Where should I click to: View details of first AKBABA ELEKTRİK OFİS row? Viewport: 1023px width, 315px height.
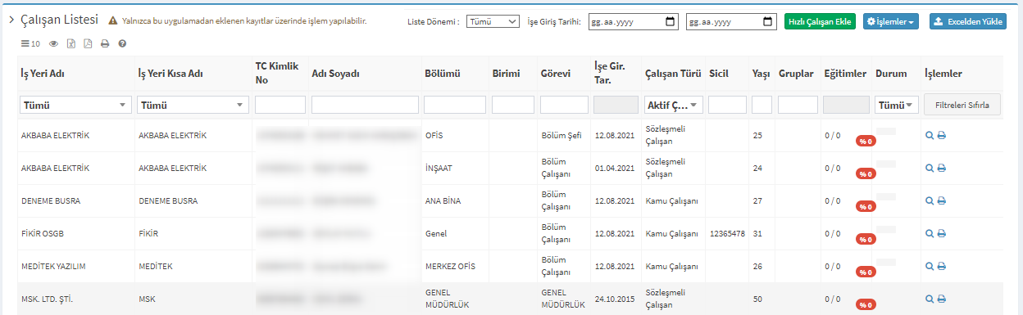(930, 135)
